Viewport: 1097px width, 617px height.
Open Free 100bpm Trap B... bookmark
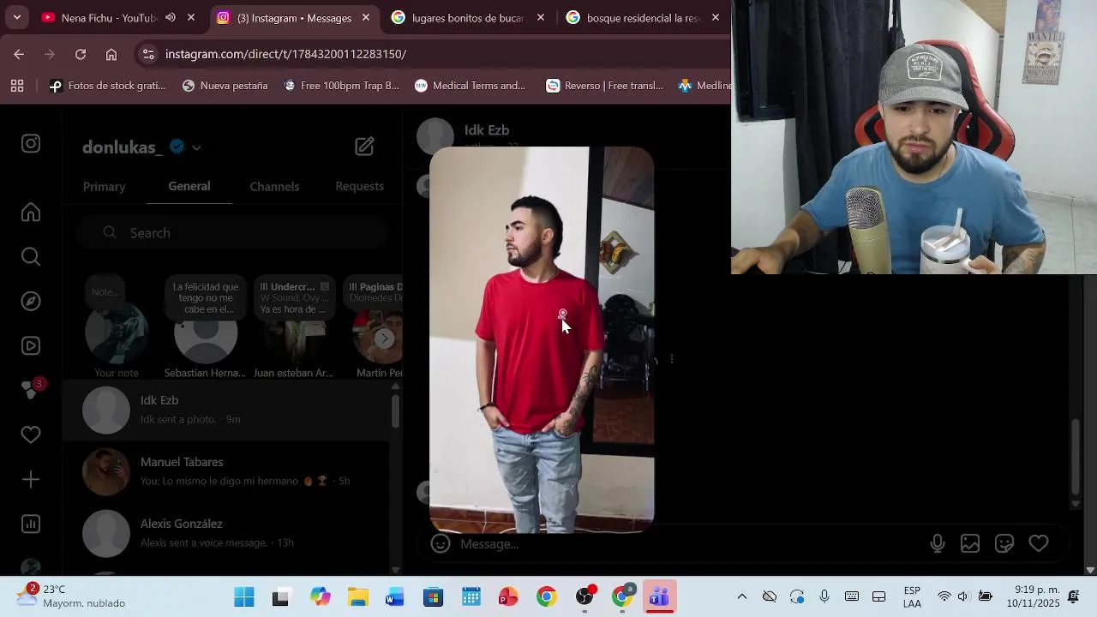coord(341,86)
